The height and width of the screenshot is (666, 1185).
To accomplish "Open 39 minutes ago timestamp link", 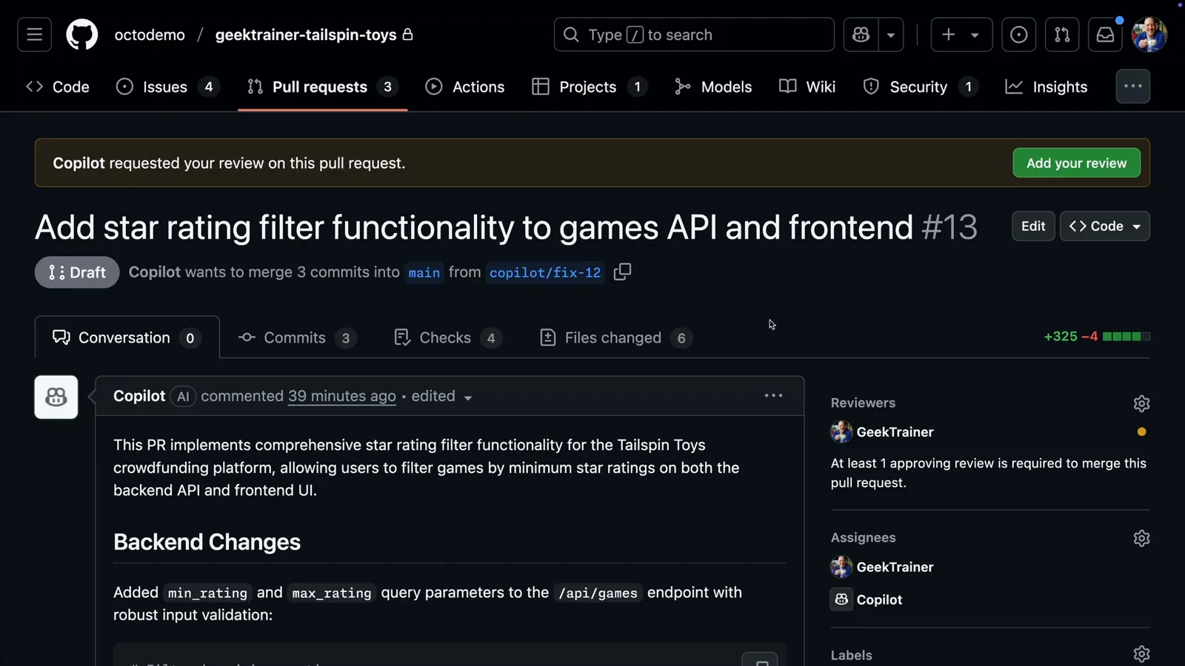I will [342, 396].
